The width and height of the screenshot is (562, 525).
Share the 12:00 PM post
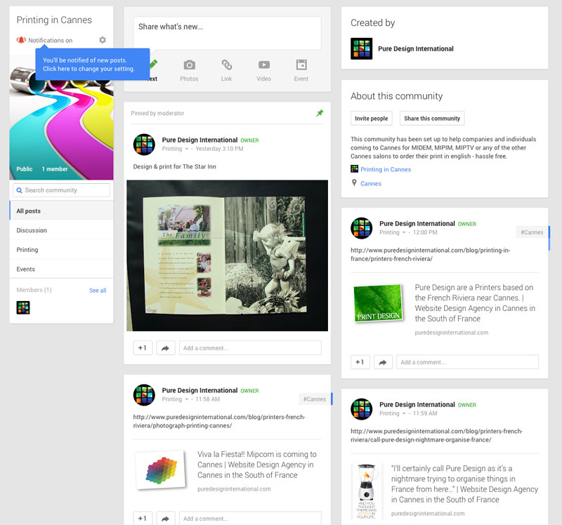click(383, 362)
